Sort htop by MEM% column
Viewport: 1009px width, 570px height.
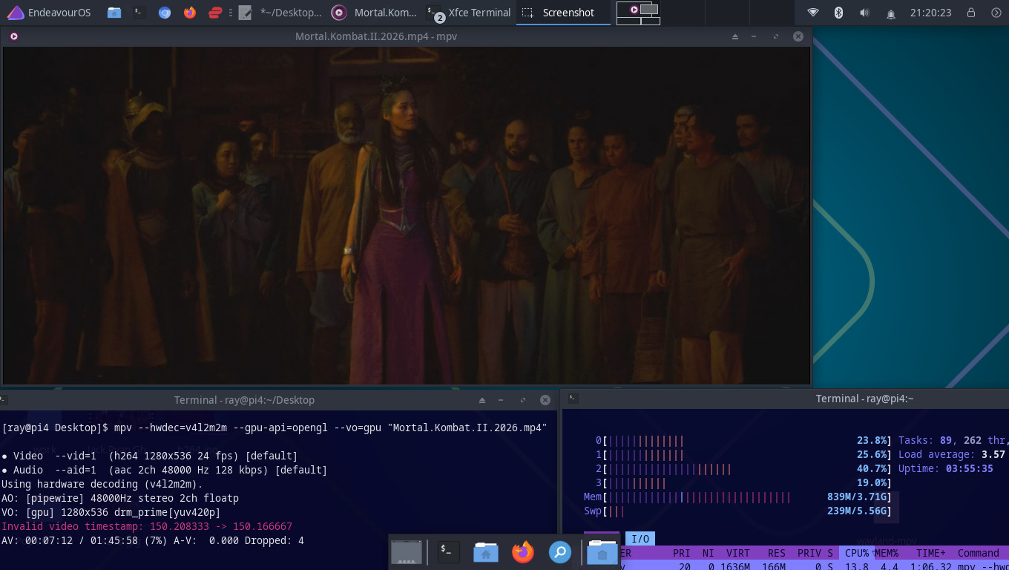886,553
